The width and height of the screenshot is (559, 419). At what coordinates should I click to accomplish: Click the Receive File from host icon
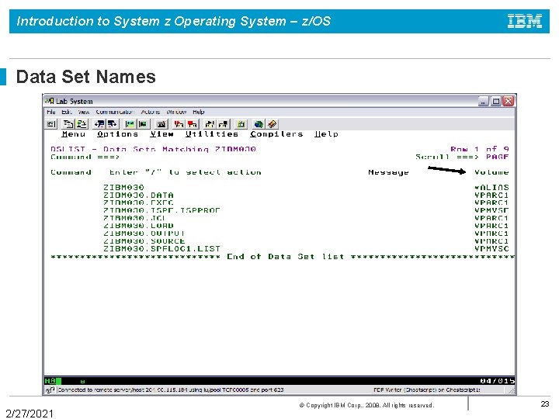pyautogui.click(x=113, y=124)
